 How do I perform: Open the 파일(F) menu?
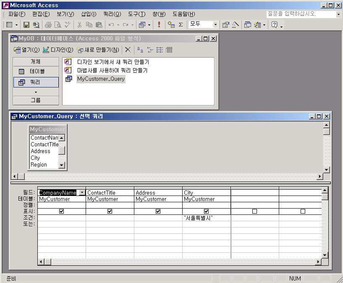pos(17,14)
